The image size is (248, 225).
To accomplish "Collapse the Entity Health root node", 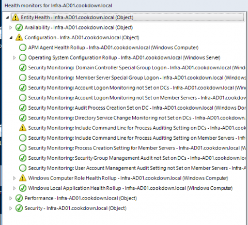I will 7,18.
